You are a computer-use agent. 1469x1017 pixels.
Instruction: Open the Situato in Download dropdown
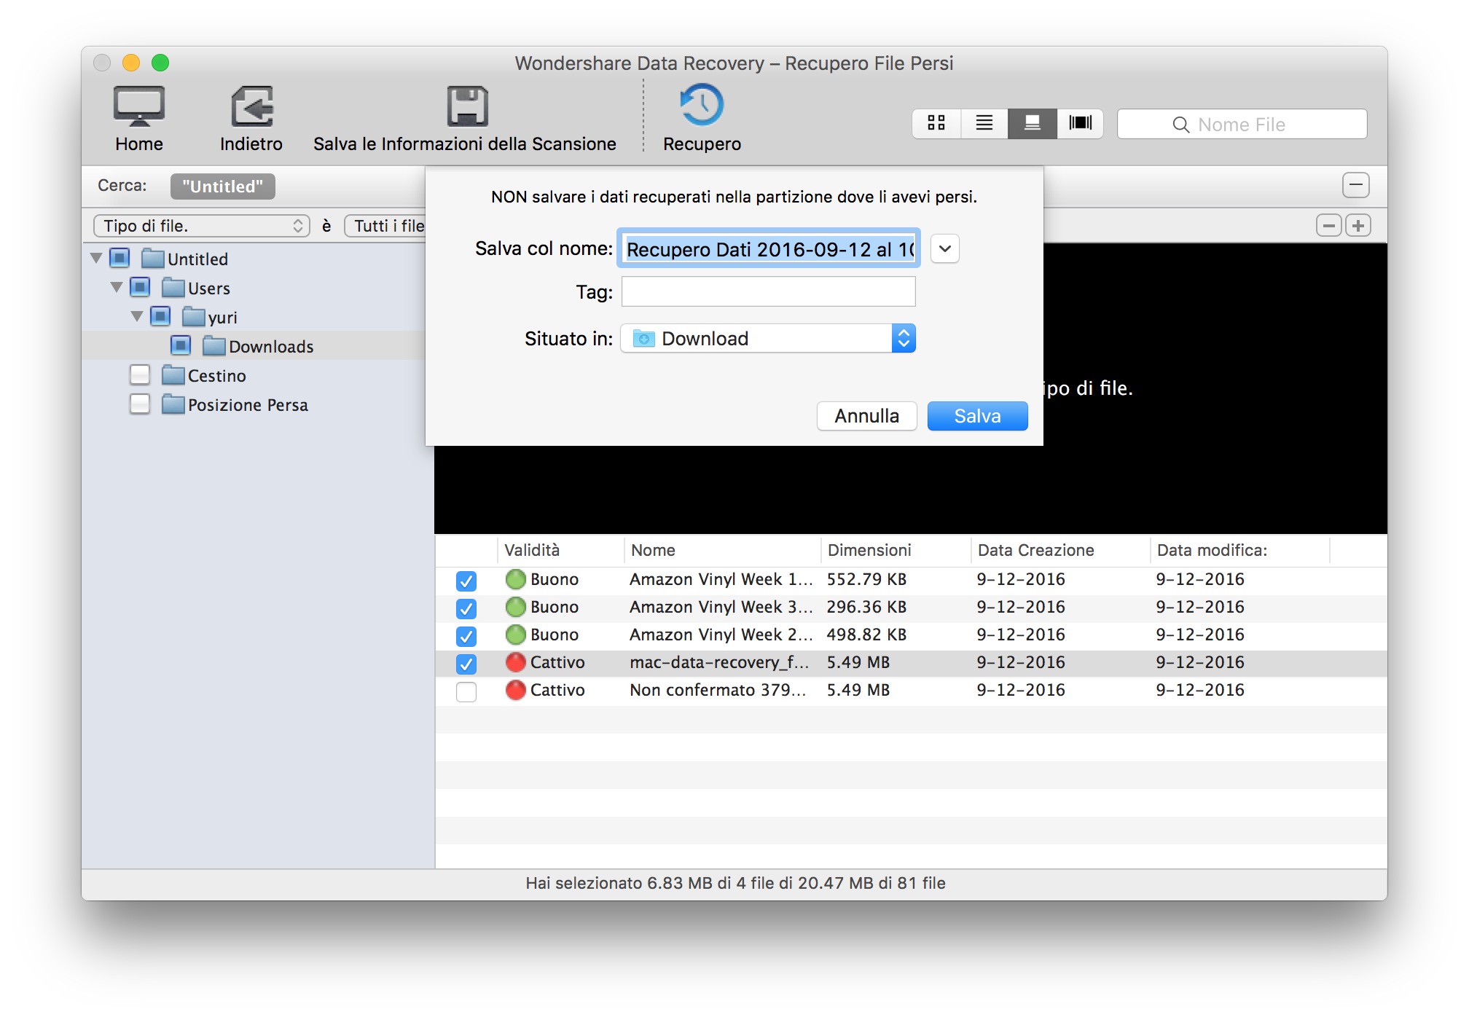[768, 339]
